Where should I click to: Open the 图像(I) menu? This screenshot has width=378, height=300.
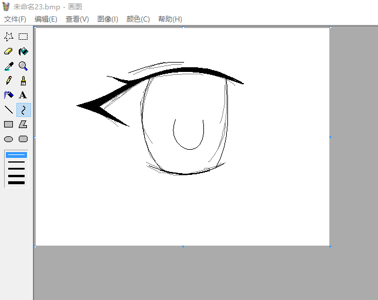click(x=108, y=19)
